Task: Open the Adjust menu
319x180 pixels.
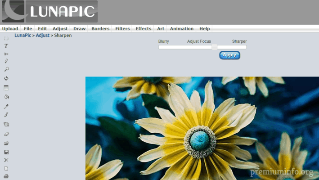Action: pos(60,29)
